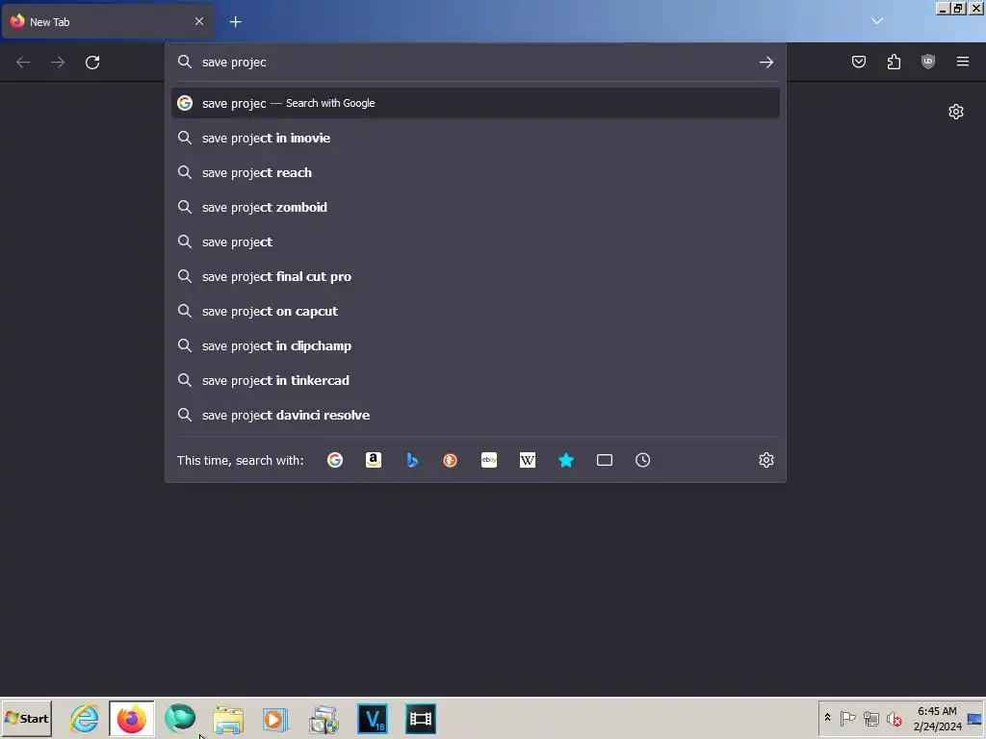Viewport: 986px width, 739px height.
Task: Pick suggestion 'save project in imovie'
Action: tap(476, 138)
